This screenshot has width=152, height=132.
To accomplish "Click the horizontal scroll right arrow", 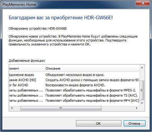I will (137, 108).
